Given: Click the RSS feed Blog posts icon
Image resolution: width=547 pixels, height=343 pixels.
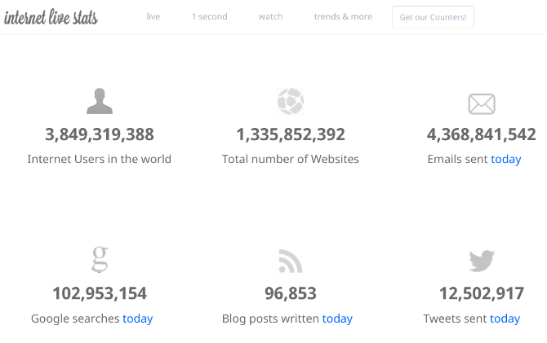Looking at the screenshot, I should tap(291, 262).
